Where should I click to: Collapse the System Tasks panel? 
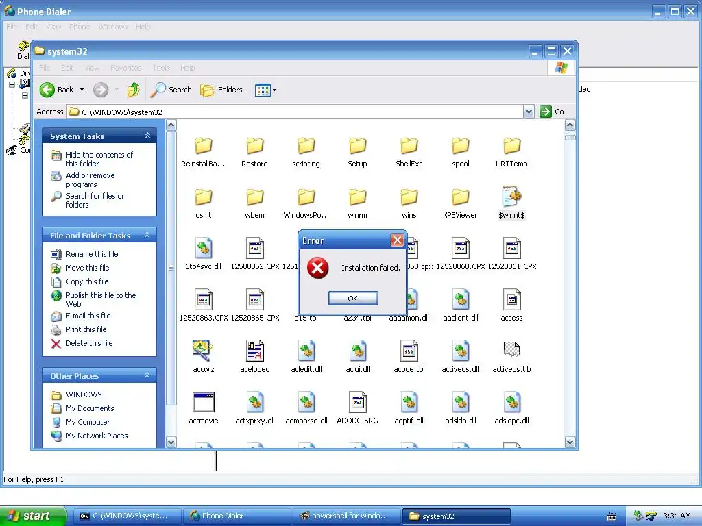tap(147, 136)
